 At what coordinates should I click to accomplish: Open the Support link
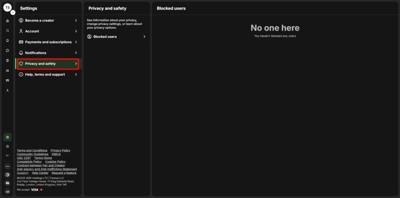pos(23,173)
